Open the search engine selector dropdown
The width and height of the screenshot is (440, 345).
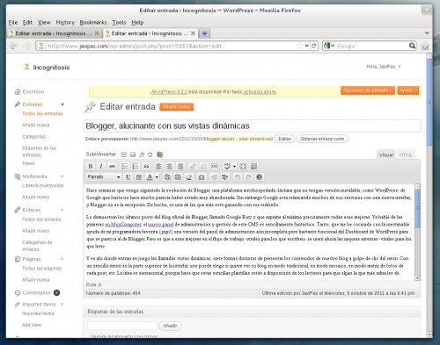[x=329, y=46]
